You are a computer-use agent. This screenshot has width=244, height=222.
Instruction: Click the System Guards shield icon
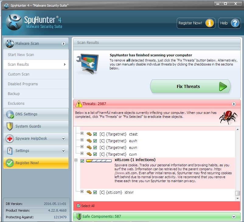(x=10, y=126)
